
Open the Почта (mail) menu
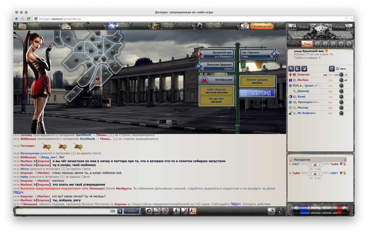point(29,26)
